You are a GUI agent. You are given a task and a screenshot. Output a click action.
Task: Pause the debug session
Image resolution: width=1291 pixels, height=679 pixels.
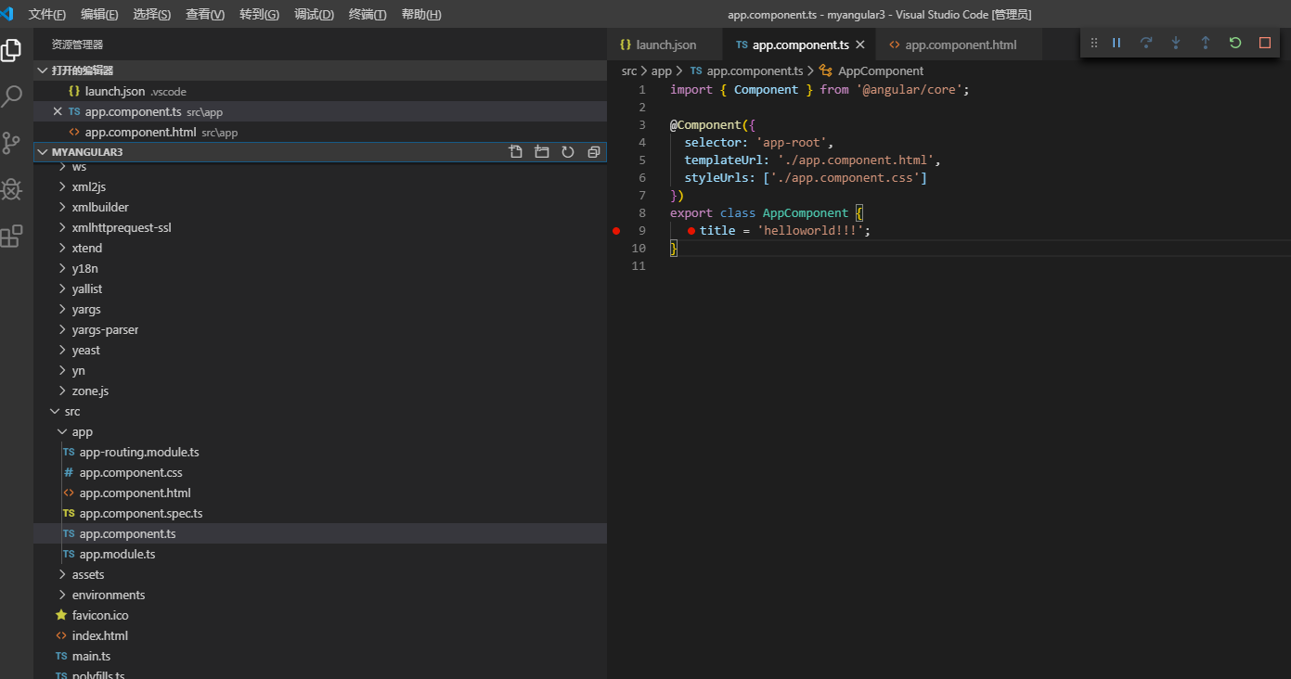pyautogui.click(x=1117, y=43)
